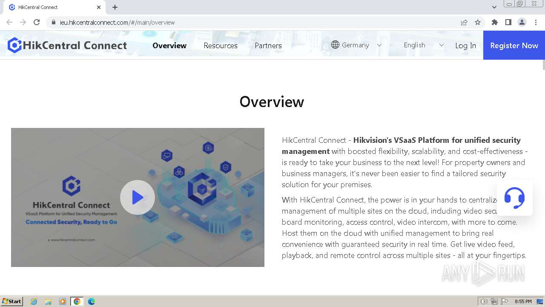Viewport: 545px width, 307px height.
Task: Click the HikCentral Connect logo
Action: (x=67, y=45)
